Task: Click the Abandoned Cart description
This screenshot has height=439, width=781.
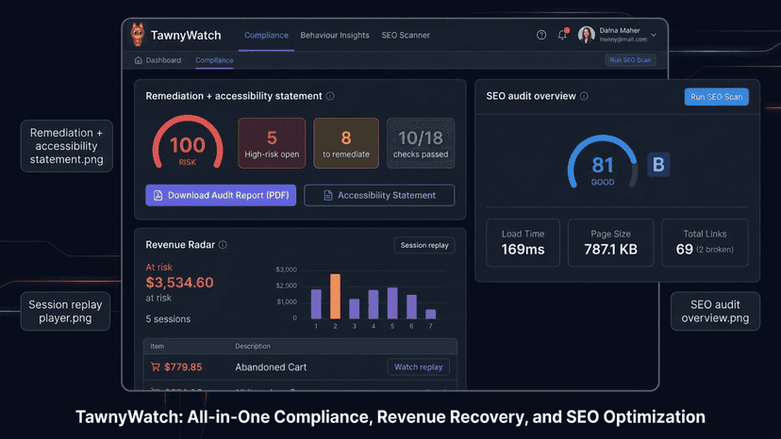Action: click(x=271, y=367)
